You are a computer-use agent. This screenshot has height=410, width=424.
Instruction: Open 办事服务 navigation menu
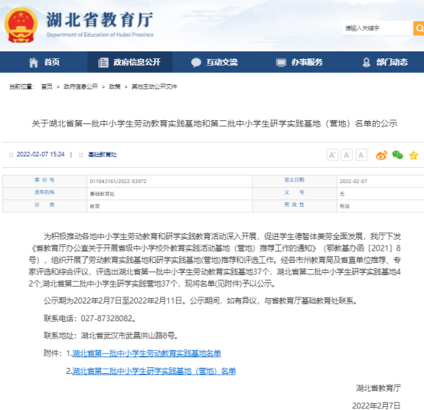[299, 62]
